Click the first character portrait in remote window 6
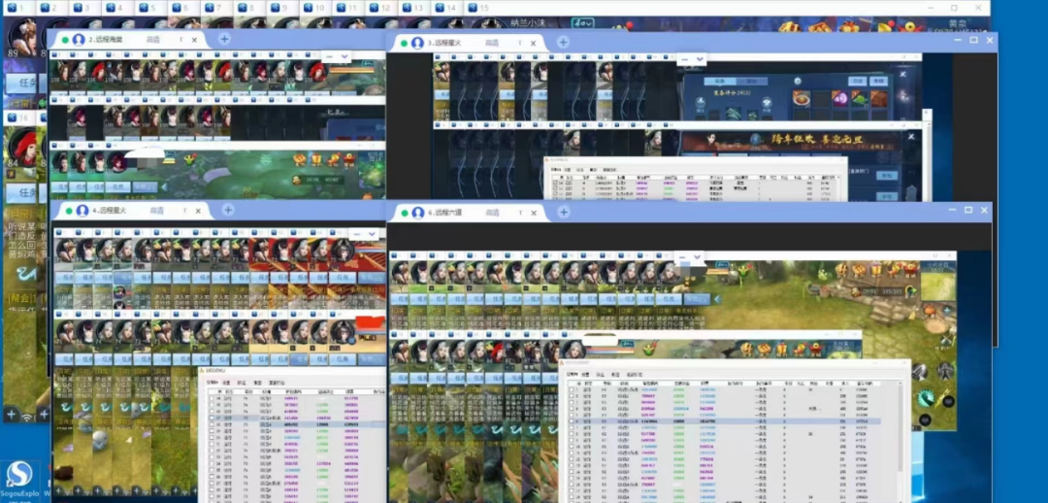The width and height of the screenshot is (1048, 503). click(401, 272)
